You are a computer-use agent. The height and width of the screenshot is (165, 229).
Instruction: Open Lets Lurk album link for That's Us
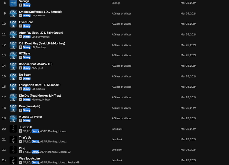(x=117, y=139)
